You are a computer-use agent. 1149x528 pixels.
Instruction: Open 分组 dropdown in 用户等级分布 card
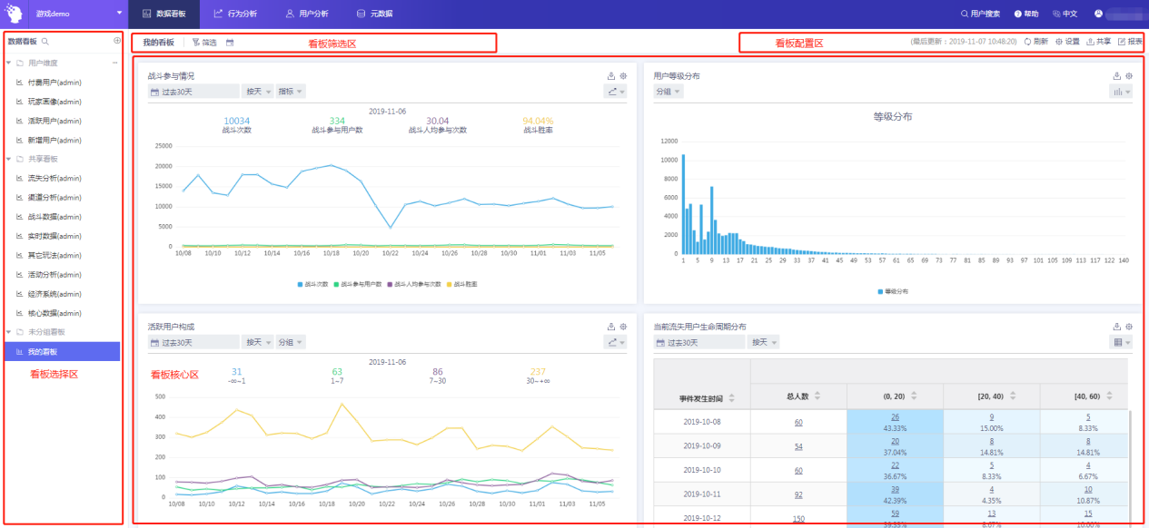pyautogui.click(x=668, y=92)
